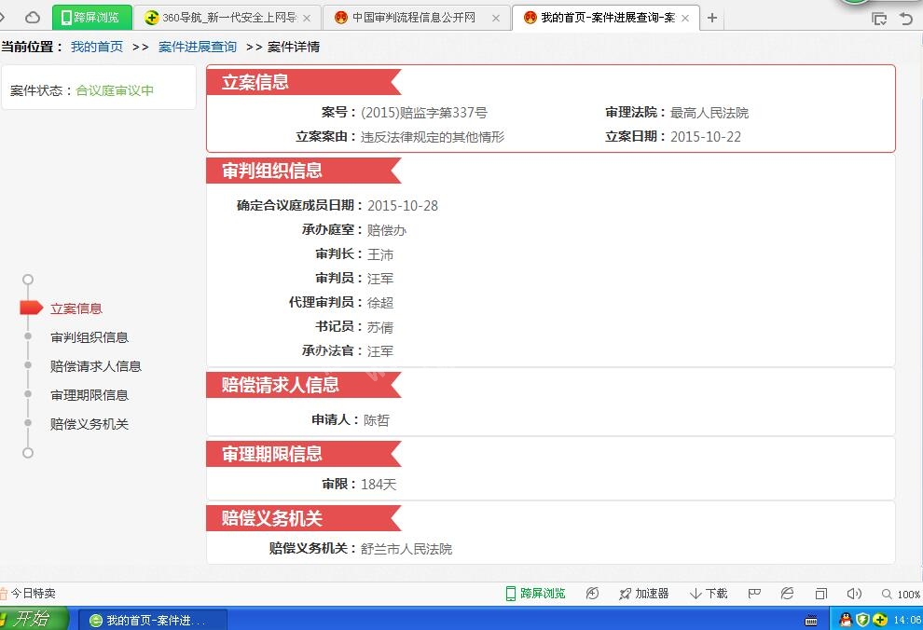Image resolution: width=923 pixels, height=630 pixels.
Task: Select 舒兰市人民法院 obligated organ text
Action: click(406, 548)
